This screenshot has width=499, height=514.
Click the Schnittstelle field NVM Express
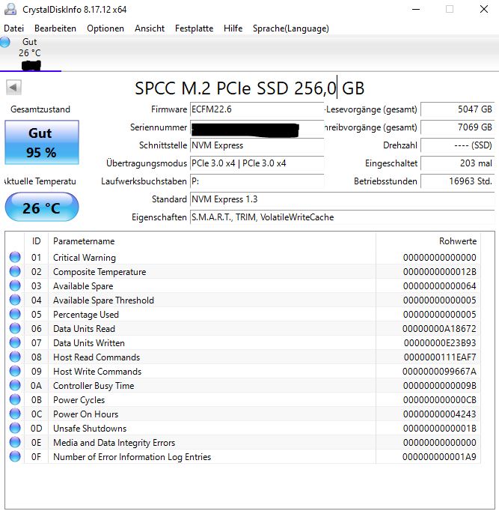tap(257, 145)
